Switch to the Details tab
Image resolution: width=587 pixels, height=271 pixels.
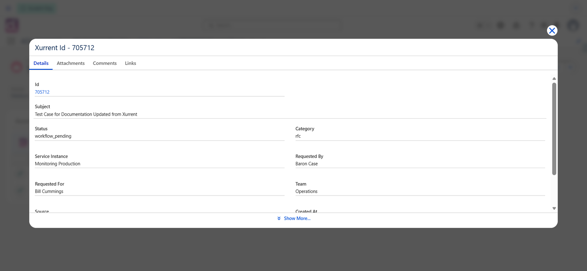41,63
